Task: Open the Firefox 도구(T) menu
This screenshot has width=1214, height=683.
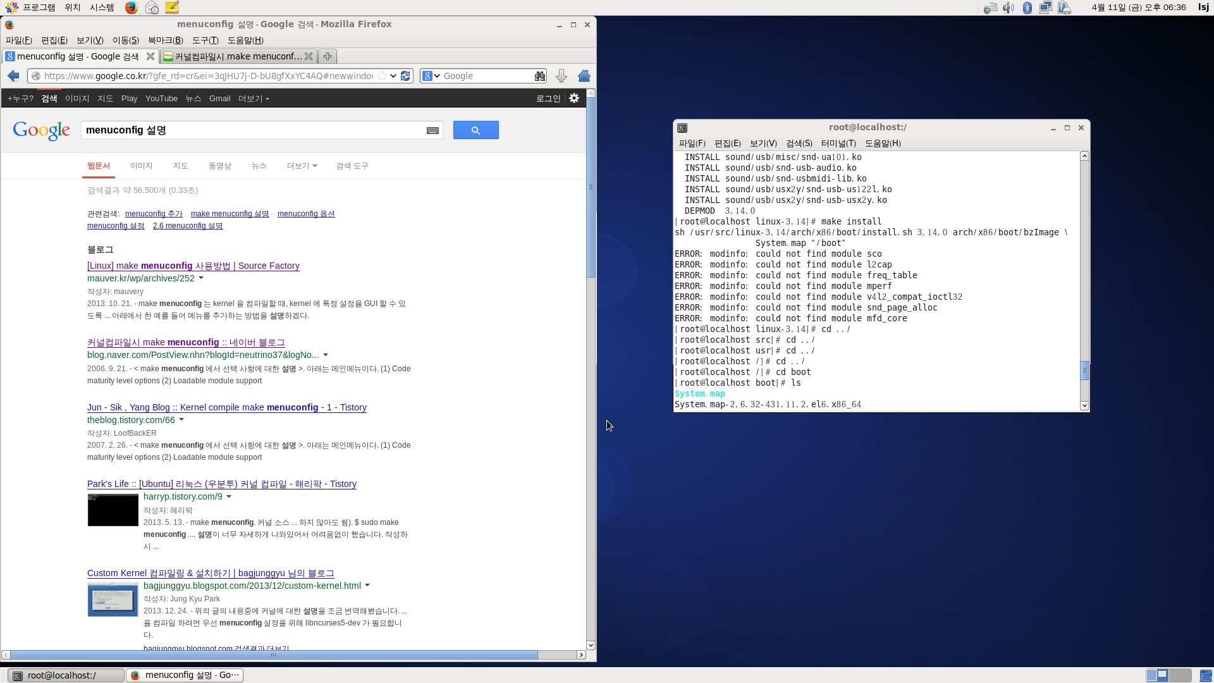Action: tap(205, 40)
